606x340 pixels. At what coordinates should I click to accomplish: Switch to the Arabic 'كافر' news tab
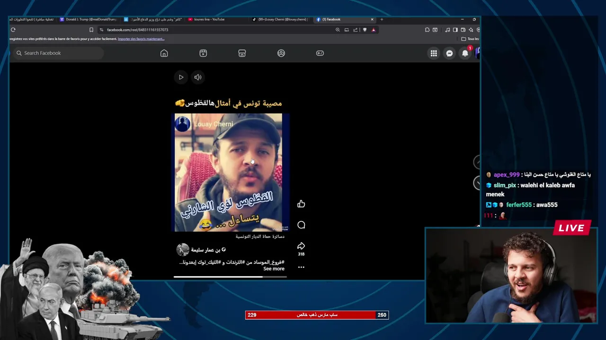tap(153, 19)
